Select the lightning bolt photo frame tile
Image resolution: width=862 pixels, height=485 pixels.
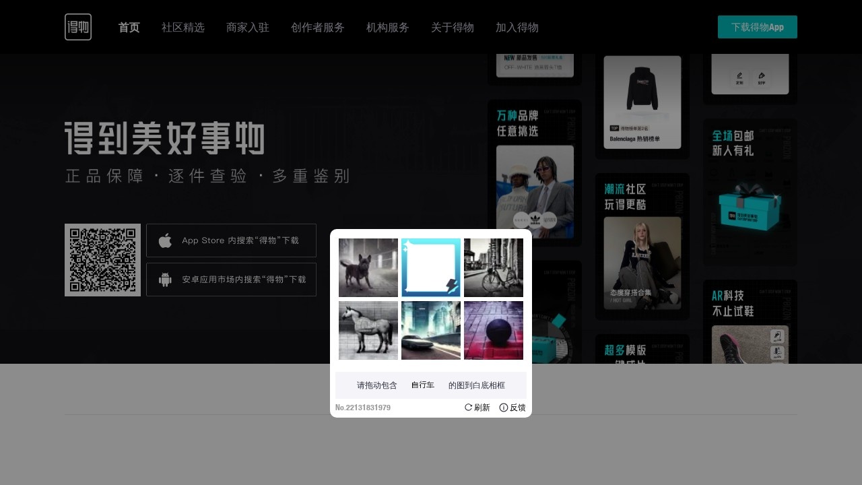[x=430, y=267]
